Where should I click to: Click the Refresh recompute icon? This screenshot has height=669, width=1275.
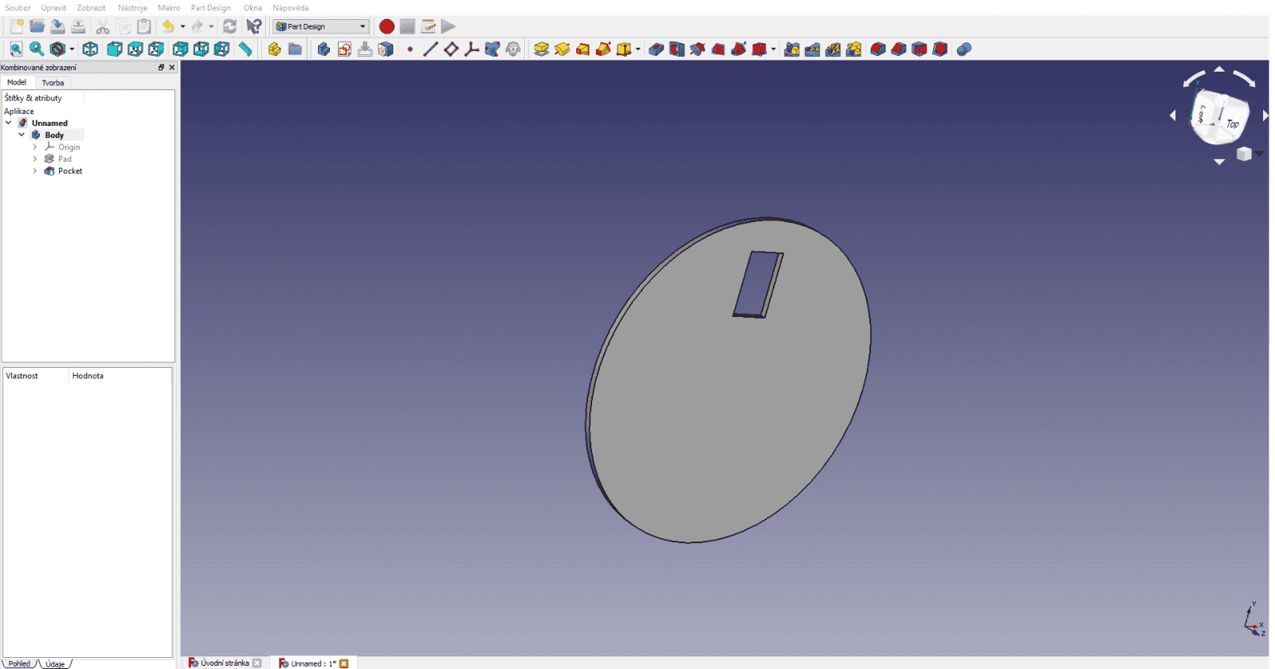click(x=229, y=26)
